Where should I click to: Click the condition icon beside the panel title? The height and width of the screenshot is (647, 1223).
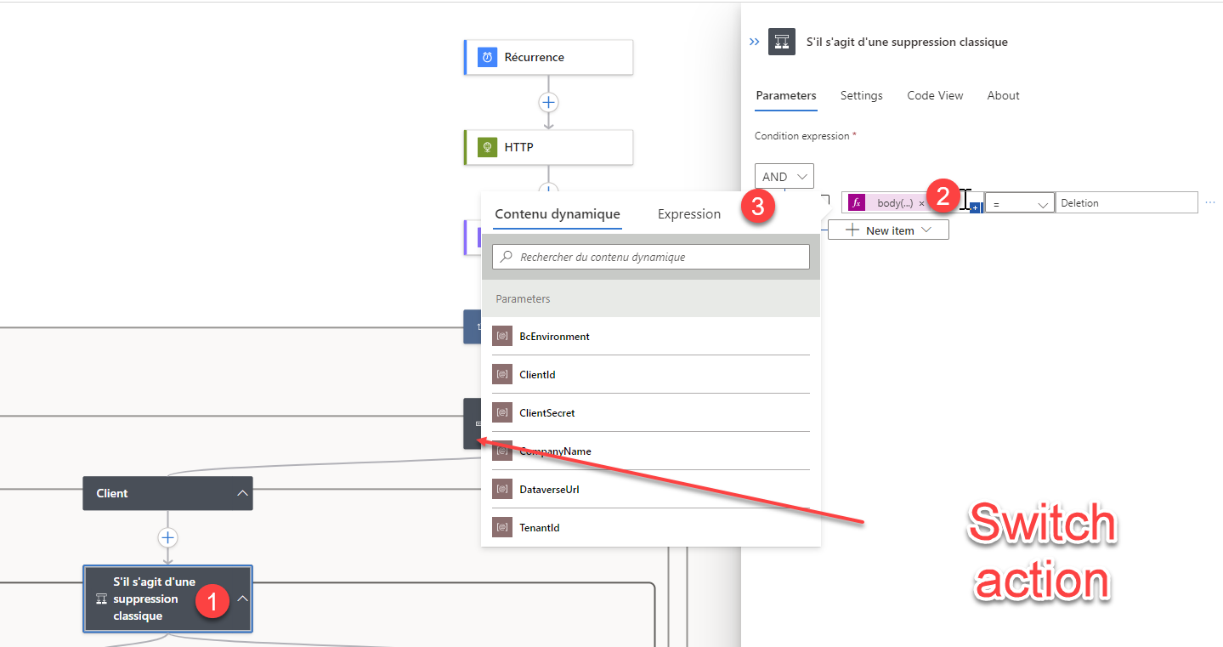[781, 41]
